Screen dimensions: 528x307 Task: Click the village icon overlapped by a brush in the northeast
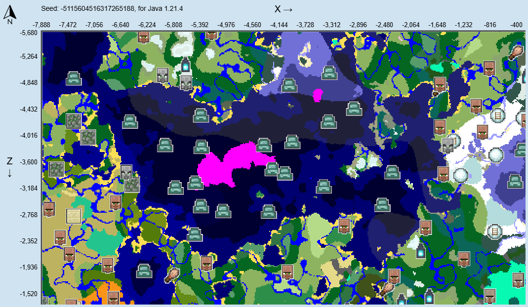440,85
